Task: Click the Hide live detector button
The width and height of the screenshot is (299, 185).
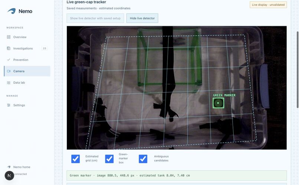Action: [142, 18]
